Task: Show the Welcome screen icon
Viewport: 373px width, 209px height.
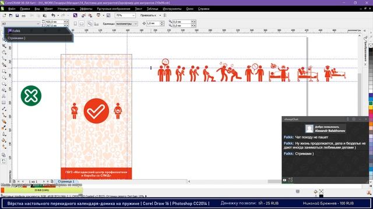Action: (x=108, y=16)
